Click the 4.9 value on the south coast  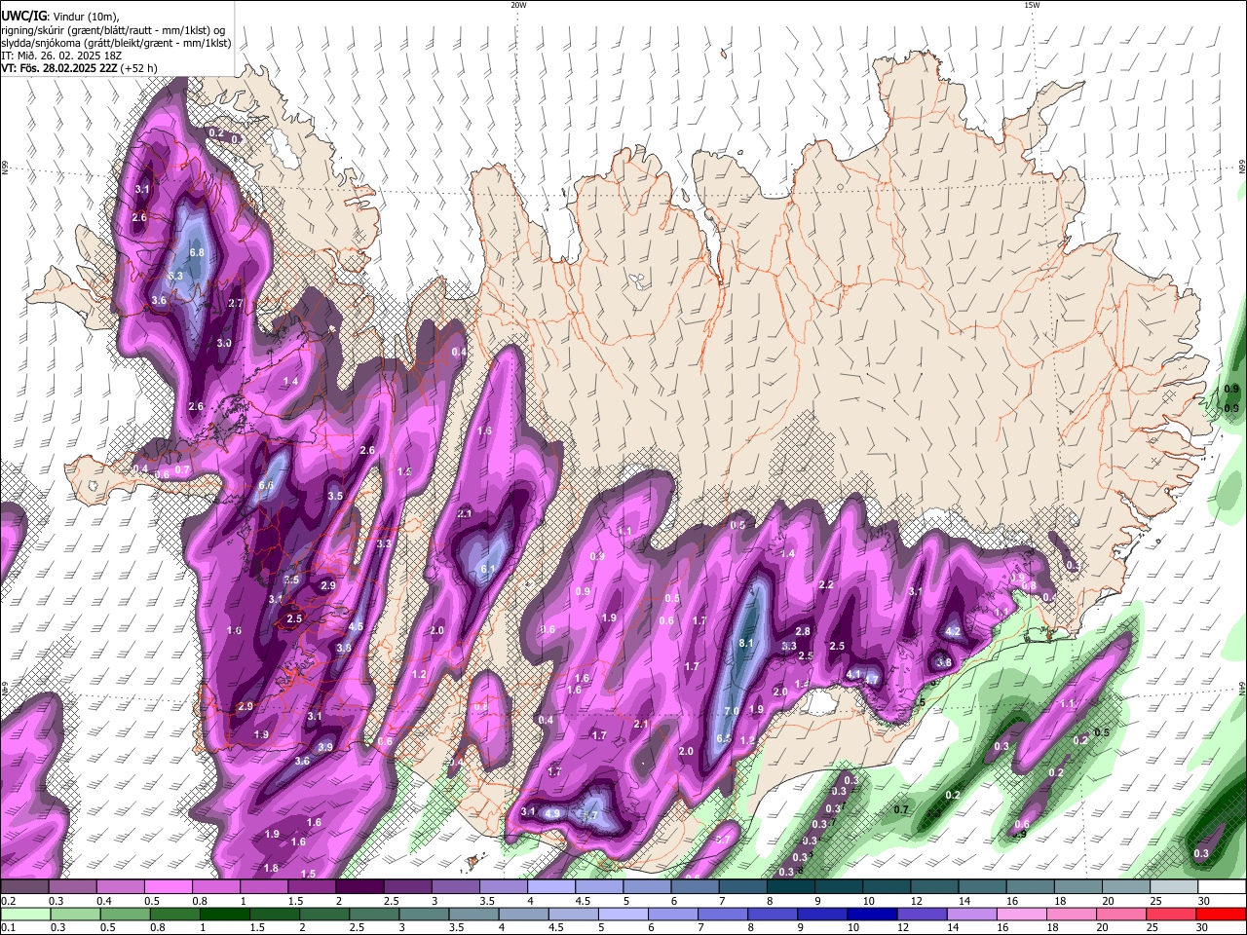pos(552,814)
